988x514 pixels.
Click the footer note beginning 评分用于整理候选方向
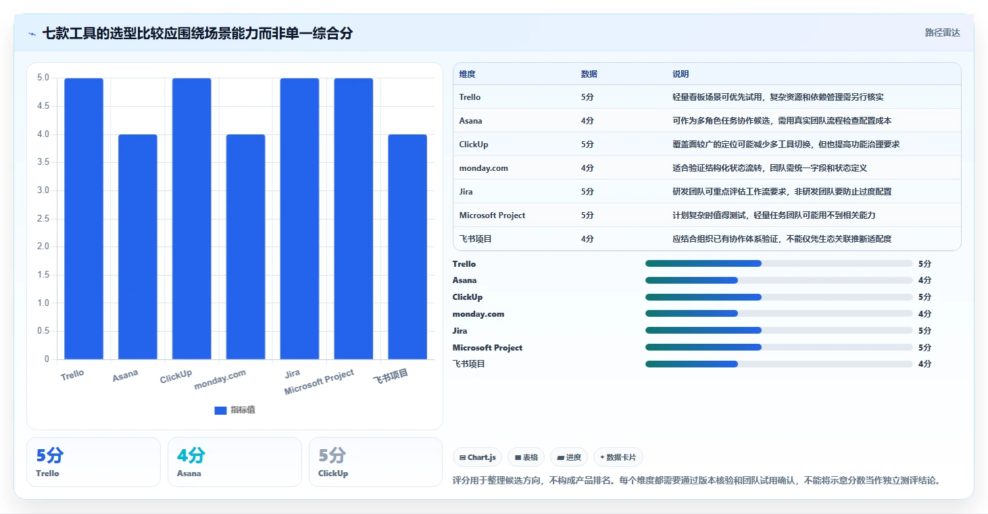[696, 481]
